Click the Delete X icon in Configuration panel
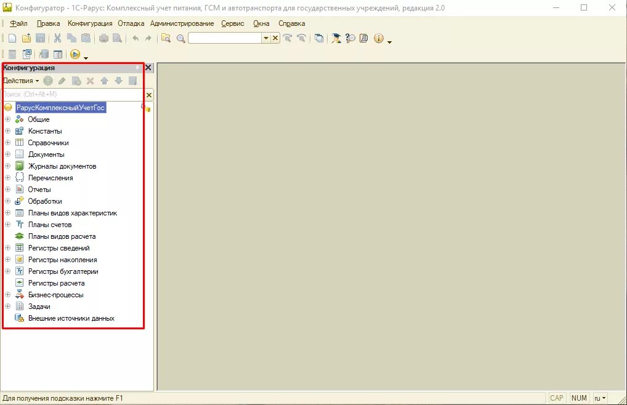This screenshot has height=405, width=627. click(91, 81)
